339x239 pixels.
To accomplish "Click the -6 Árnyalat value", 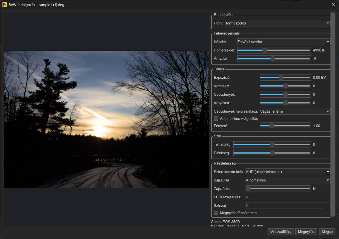I will [315, 59].
